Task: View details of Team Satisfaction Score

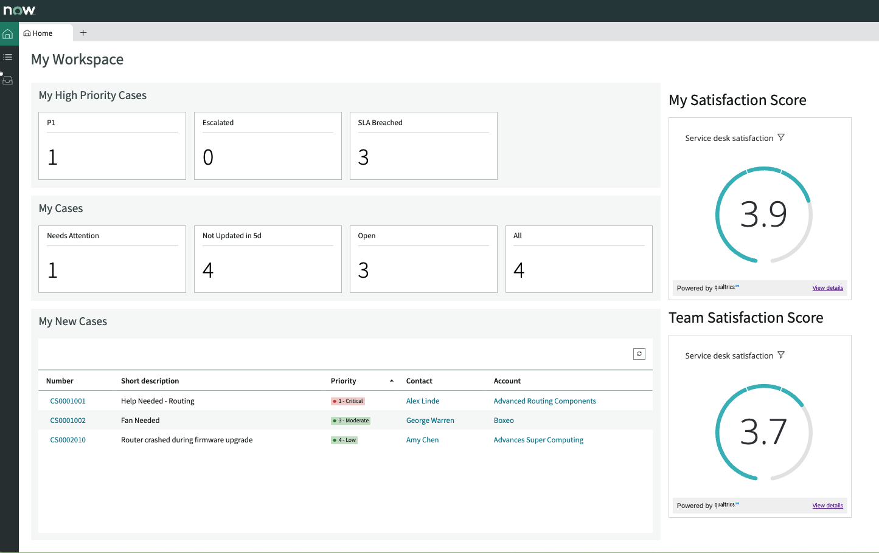Action: click(827, 505)
